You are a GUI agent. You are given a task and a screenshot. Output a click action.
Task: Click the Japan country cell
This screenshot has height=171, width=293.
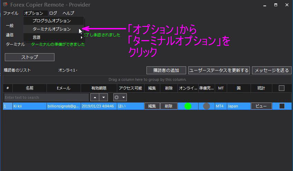click(x=239, y=106)
